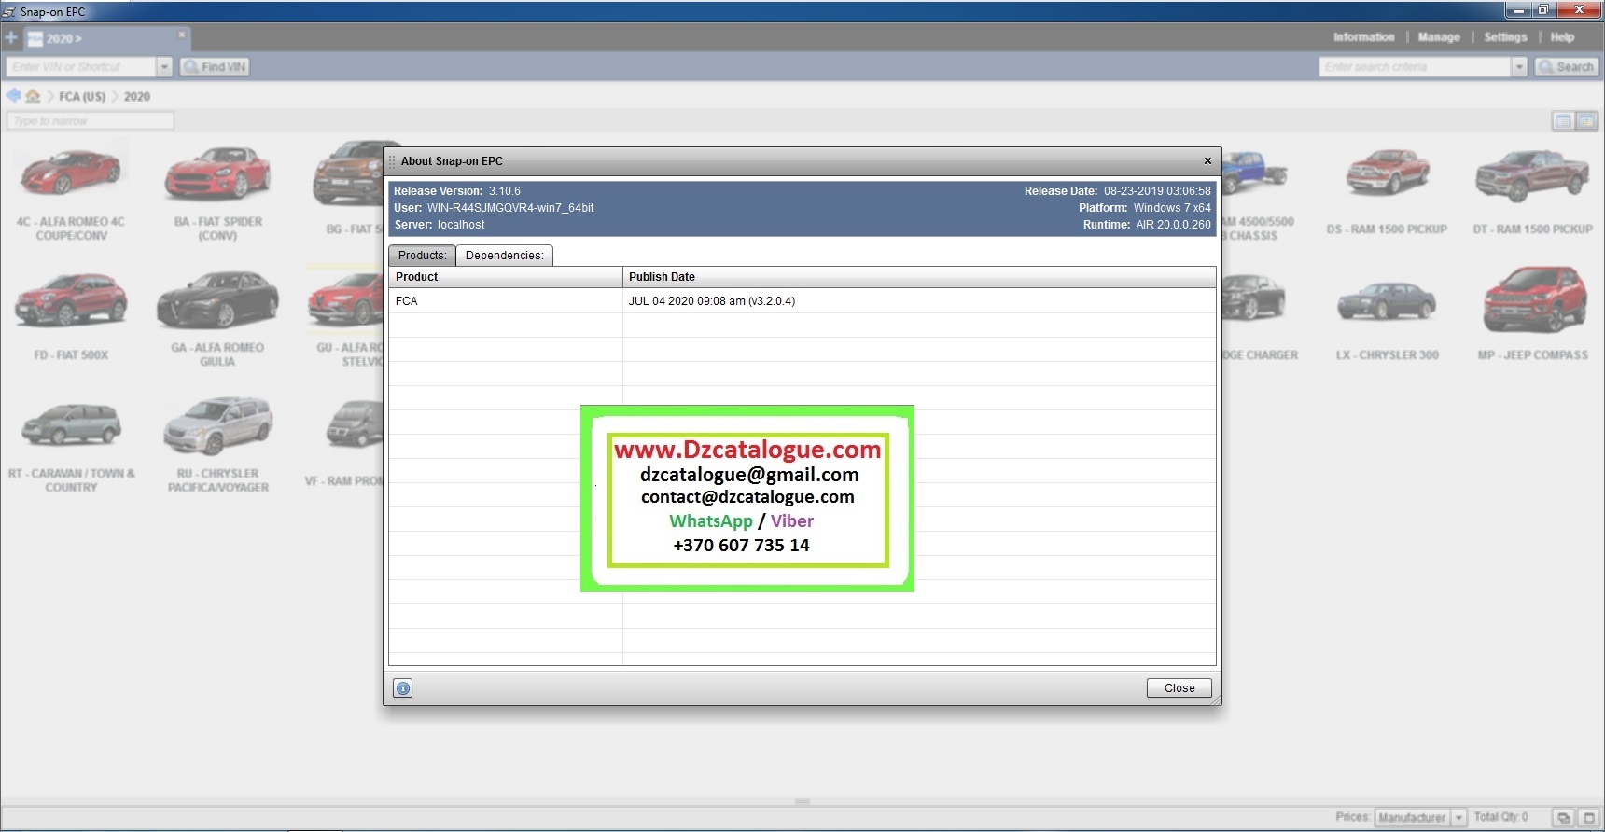Screen dimensions: 1605x832
Task: Click the Total Qty label in status bar
Action: pyautogui.click(x=1500, y=817)
